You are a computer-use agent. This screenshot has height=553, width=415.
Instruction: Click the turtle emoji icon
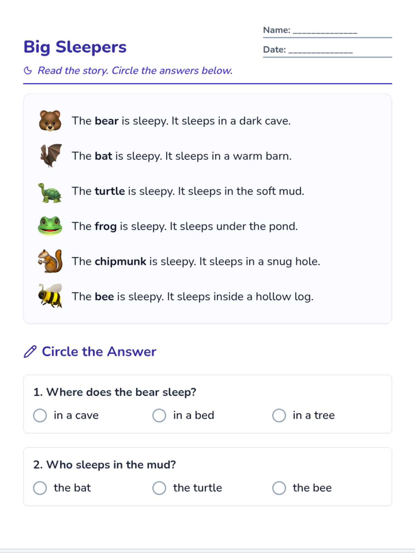point(50,192)
